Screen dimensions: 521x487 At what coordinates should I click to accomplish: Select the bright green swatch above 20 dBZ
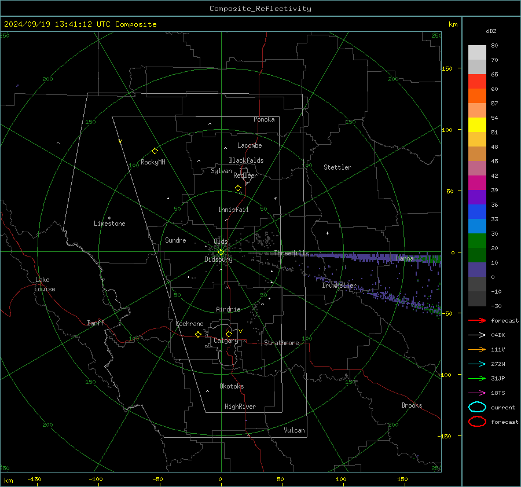point(477,240)
